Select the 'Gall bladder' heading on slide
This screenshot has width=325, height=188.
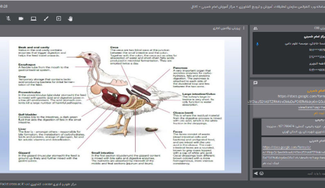27,114
